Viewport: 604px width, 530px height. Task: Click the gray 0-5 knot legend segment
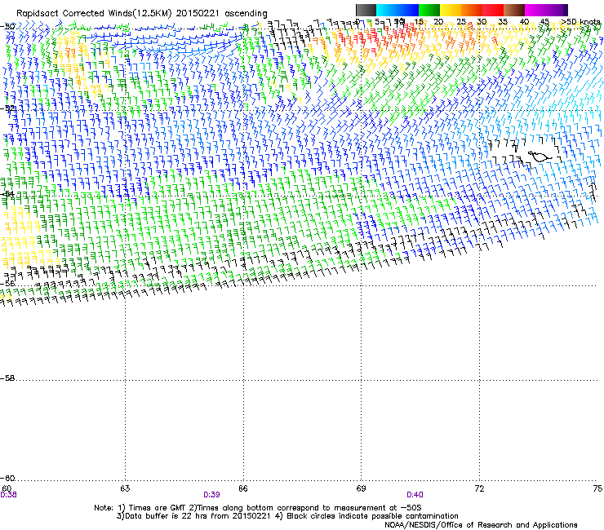tap(366, 10)
